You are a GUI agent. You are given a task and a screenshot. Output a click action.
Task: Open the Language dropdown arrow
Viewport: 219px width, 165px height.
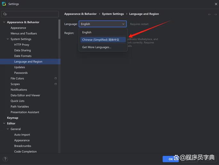(123, 24)
